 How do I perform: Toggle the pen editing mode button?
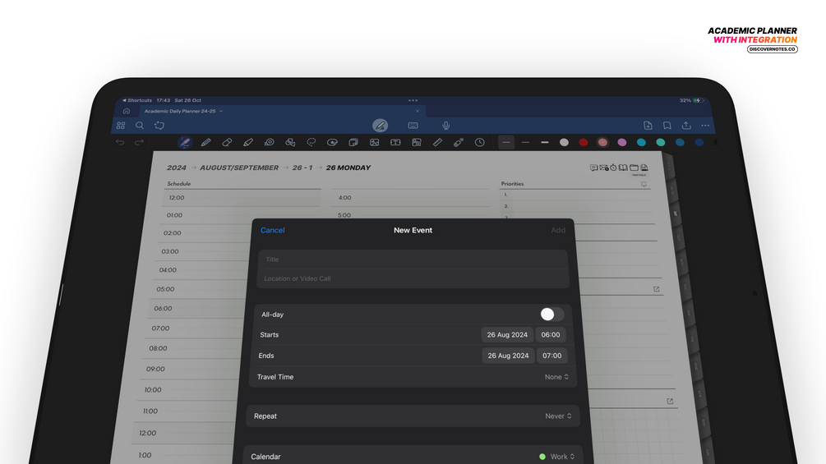point(380,125)
